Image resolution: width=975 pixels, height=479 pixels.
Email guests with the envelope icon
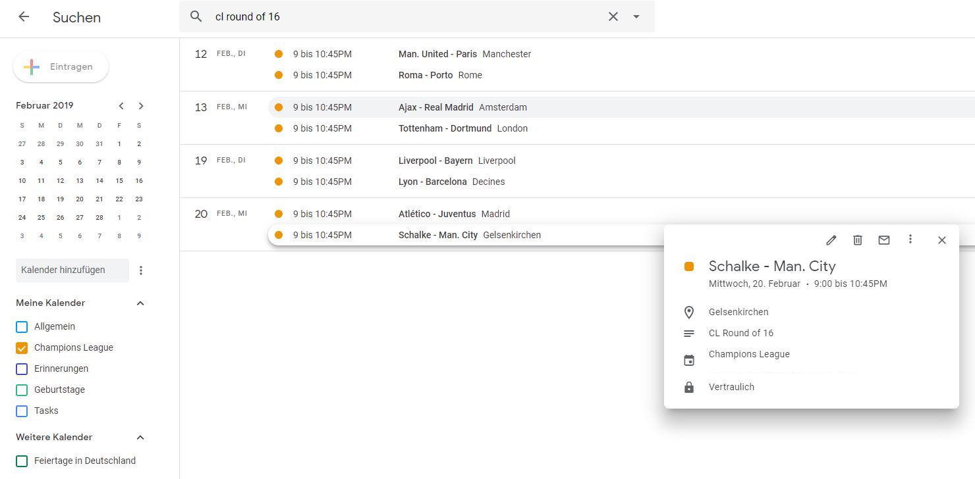884,240
